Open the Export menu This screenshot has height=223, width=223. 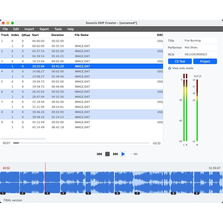pyautogui.click(x=44, y=29)
